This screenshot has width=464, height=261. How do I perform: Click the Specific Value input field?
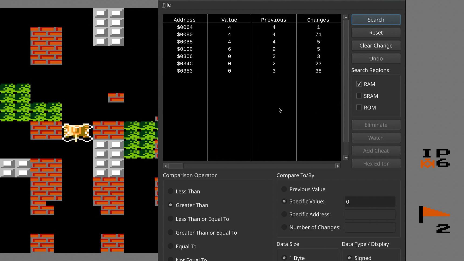coord(370,202)
